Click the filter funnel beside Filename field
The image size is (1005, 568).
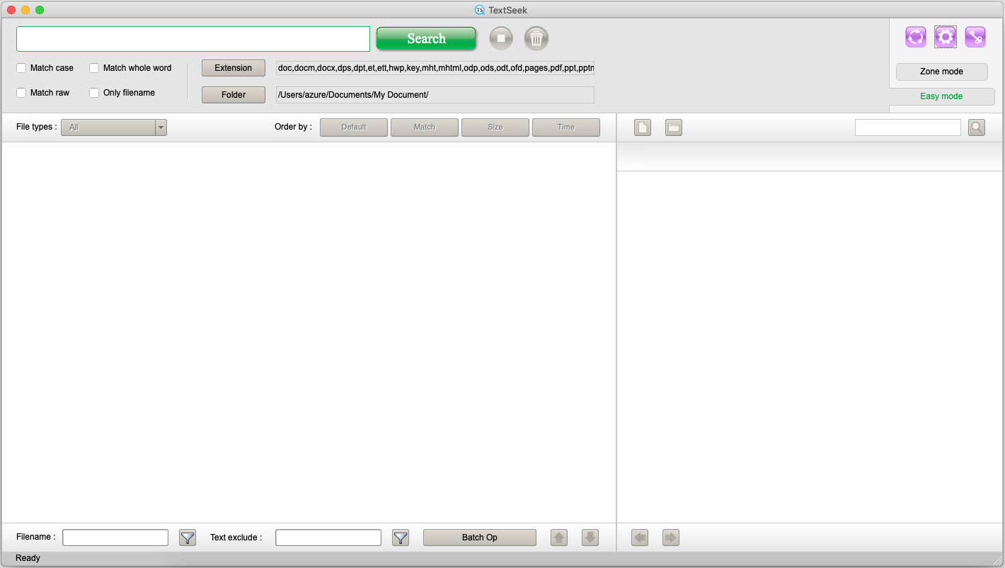[187, 538]
